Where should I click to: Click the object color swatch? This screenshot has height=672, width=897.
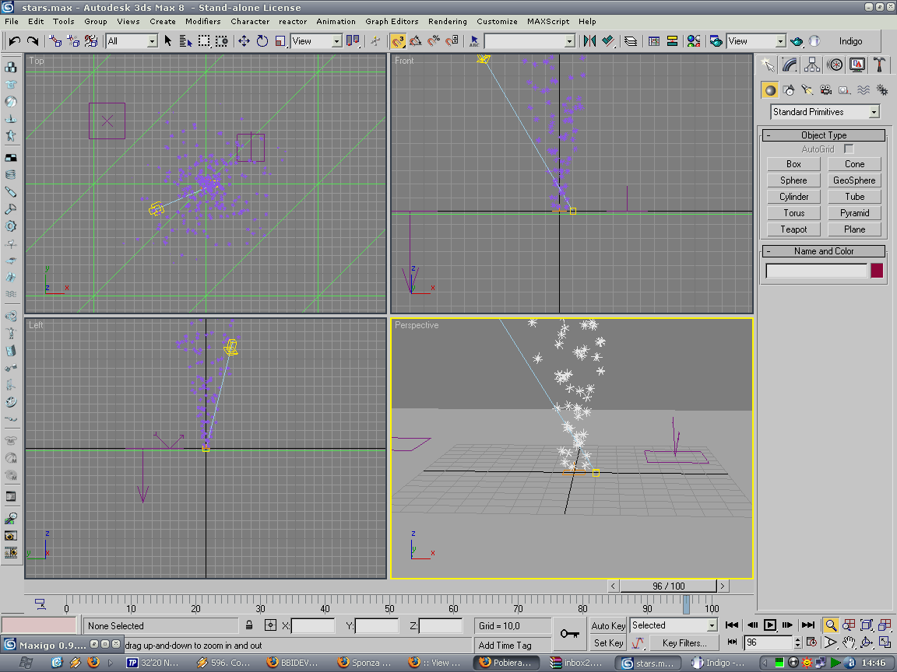click(x=877, y=271)
